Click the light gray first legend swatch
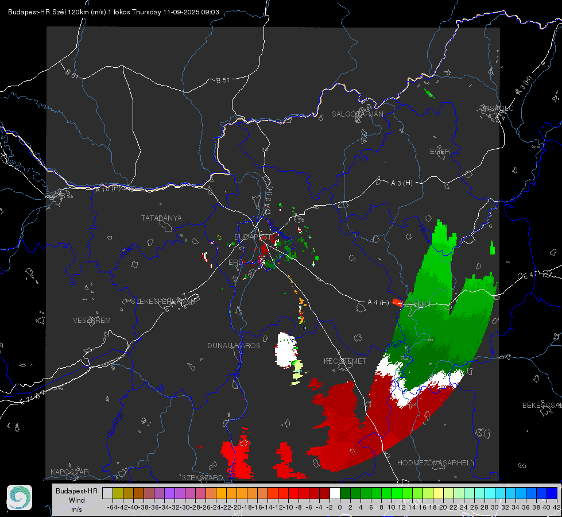 pyautogui.click(x=107, y=493)
